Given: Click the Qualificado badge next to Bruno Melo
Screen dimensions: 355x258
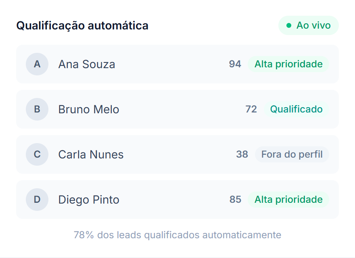Looking at the screenshot, I should coord(297,109).
